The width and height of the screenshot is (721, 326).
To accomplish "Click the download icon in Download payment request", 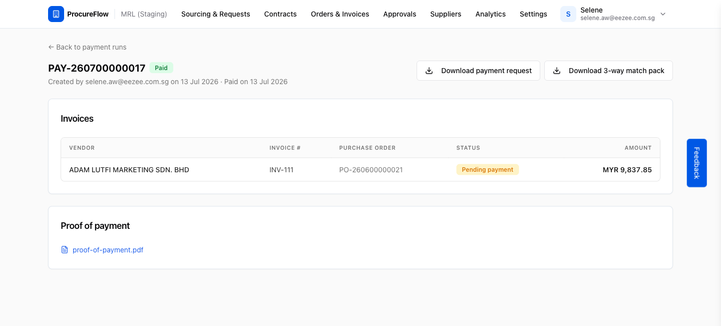I will (429, 71).
